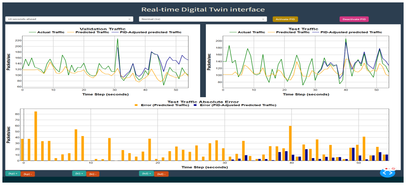Screen dimensions: 406x185
Task: Click the blue code arrows icon
Action: click(388, 173)
